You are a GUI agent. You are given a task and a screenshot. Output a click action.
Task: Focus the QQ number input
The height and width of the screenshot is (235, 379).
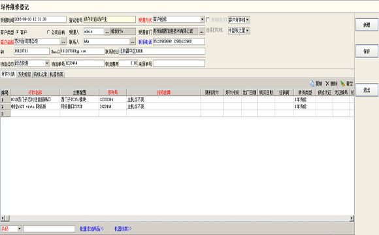click(x=31, y=51)
